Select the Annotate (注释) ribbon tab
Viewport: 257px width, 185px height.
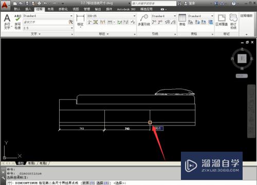[x=40, y=9]
